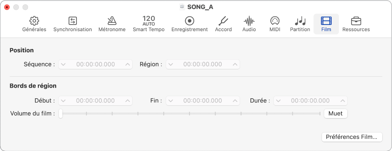392x151 pixels.
Task: Toggle the Muet button for film
Action: (335, 113)
